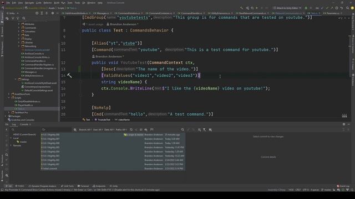Expand the Display folder in explorer

coord(19,39)
